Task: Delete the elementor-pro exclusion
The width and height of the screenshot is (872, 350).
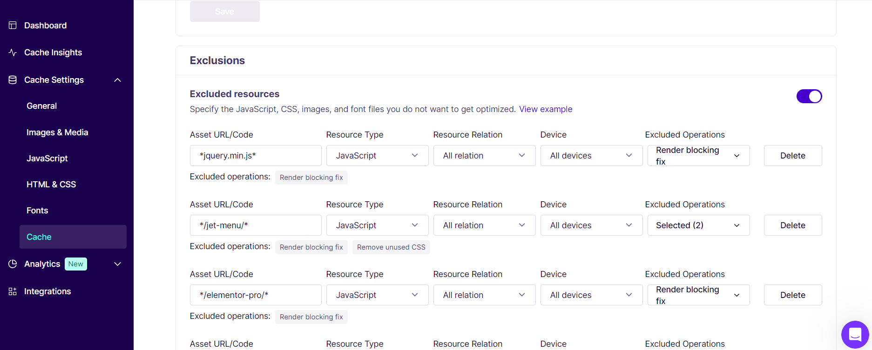Action: click(x=793, y=295)
